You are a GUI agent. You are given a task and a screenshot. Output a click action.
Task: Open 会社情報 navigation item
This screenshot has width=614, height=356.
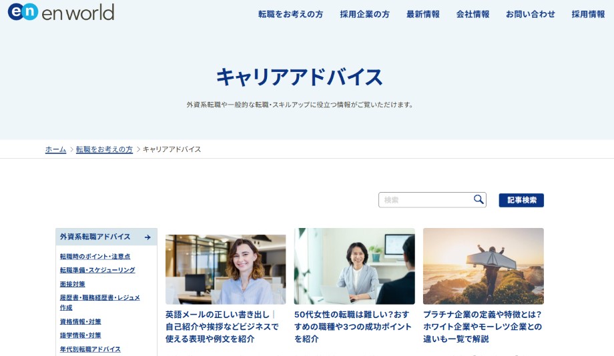click(x=473, y=15)
